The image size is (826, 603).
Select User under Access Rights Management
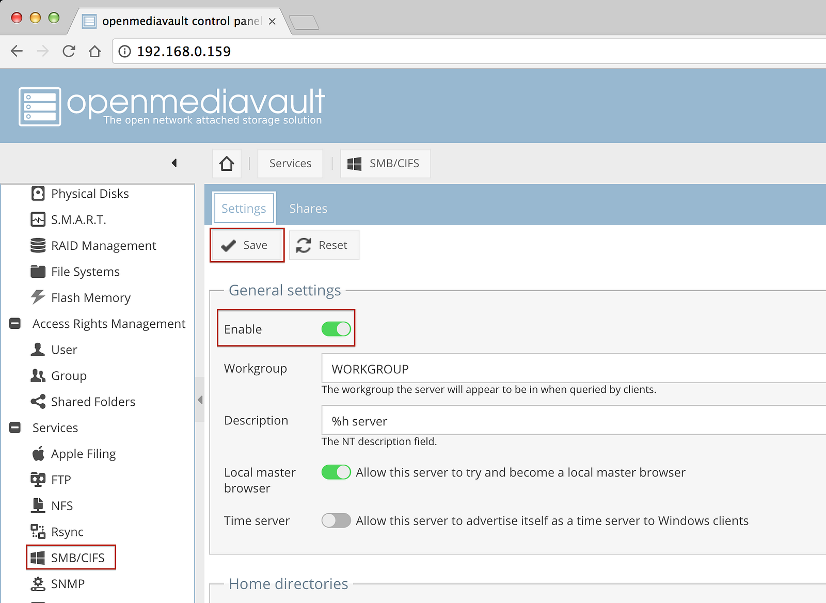tap(64, 350)
